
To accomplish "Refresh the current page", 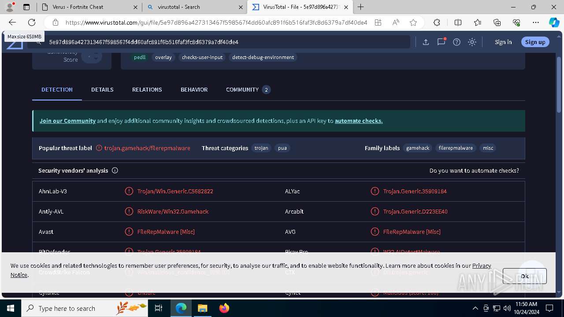I will (x=32, y=22).
